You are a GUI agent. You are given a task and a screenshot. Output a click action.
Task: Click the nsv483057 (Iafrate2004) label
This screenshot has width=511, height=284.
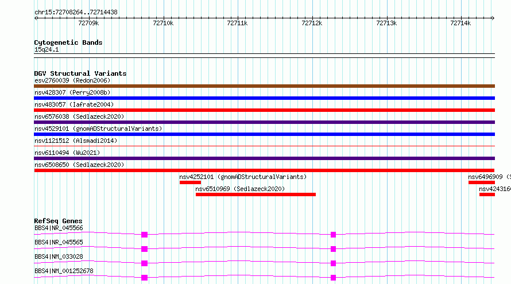pos(74,104)
